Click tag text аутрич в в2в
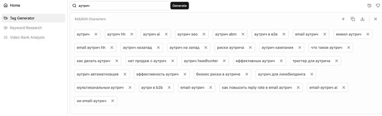382x116 pixels. (266, 34)
